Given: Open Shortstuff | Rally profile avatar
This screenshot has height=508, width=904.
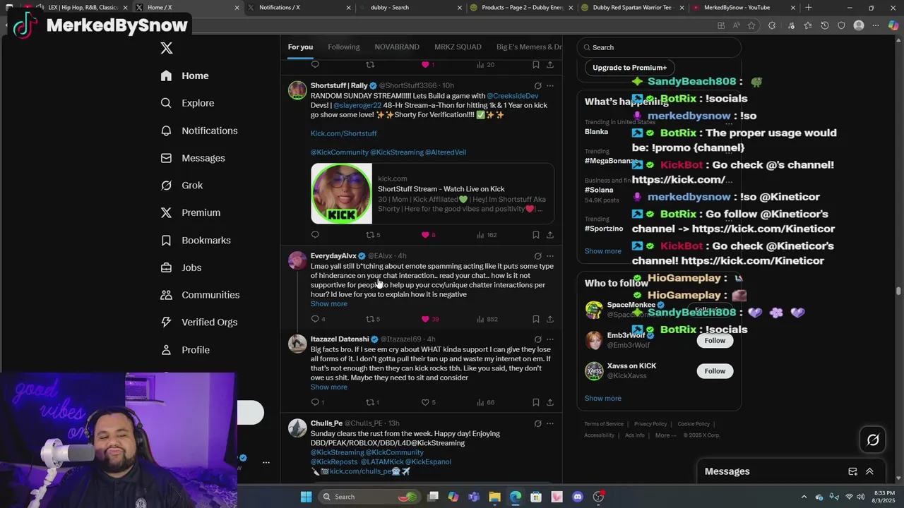Looking at the screenshot, I should click(297, 90).
